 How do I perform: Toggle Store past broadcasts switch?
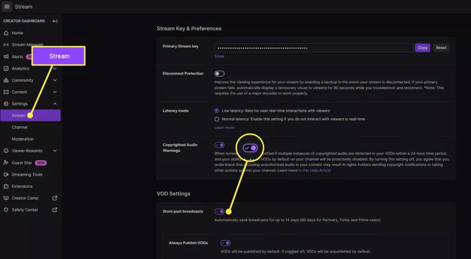coord(219,211)
